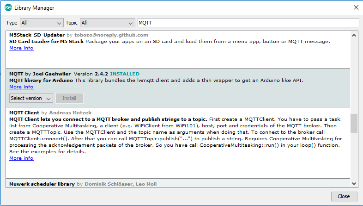The height and width of the screenshot is (206, 363).
Task: Click author name Andreas Motzek
Action: click(x=70, y=113)
